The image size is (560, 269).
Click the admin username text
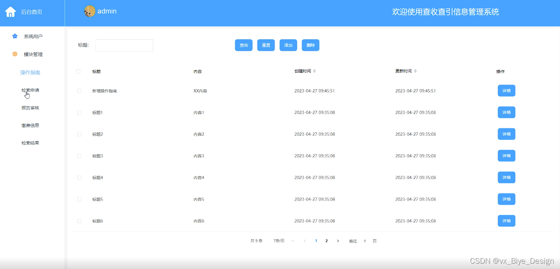(107, 11)
